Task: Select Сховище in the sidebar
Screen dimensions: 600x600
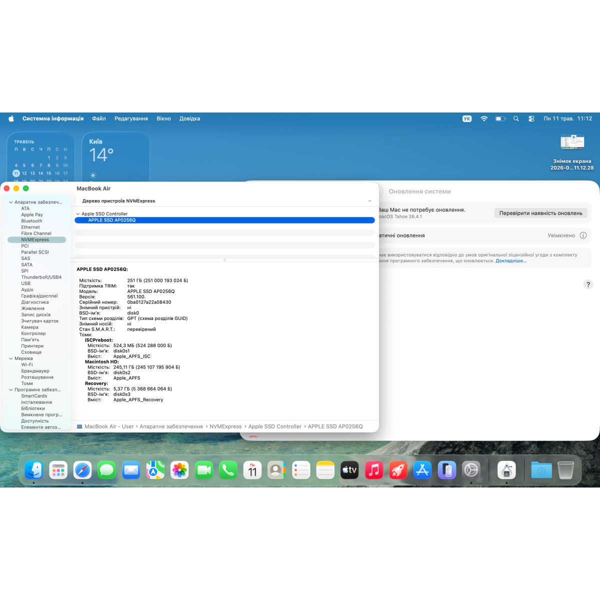Action: [31, 352]
